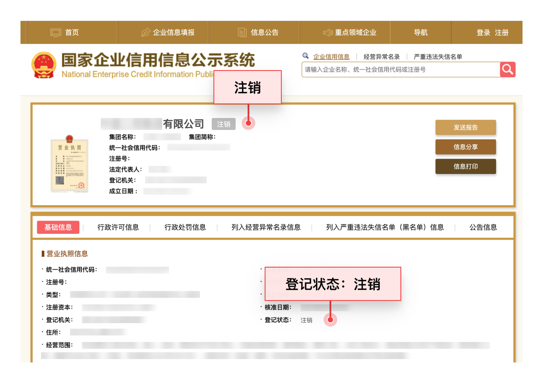Image resolution: width=543 pixels, height=383 pixels.
Task: Select the 基础信息 tab
Action: [x=58, y=227]
